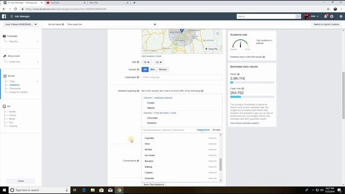345x194 pixels.
Task: Click the ad set name gear icon
Action: click(155, 24)
